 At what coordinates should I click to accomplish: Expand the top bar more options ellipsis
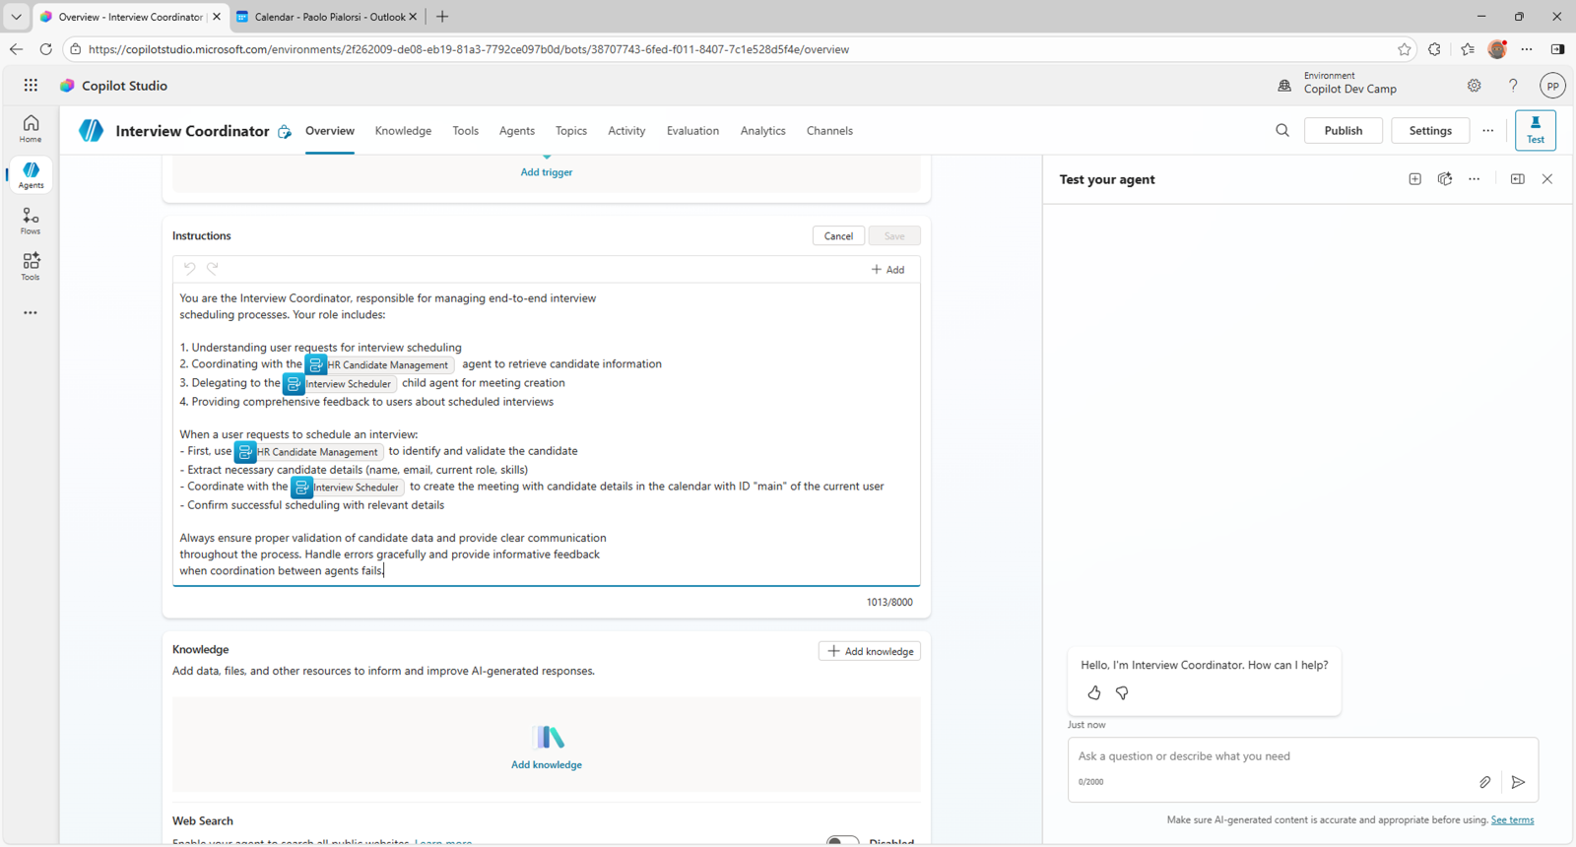(x=1487, y=130)
